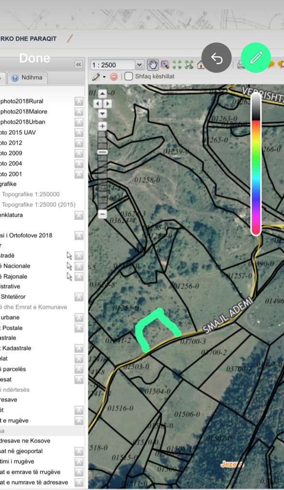Screen dimensions: 284x490
Task: Click parcel 01259-0 on the map
Action: (x=176, y=151)
